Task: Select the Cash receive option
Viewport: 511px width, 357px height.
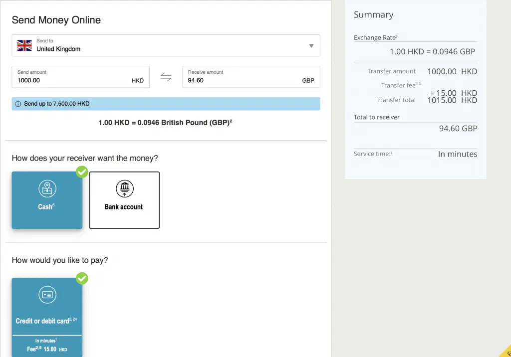Action: [x=47, y=200]
